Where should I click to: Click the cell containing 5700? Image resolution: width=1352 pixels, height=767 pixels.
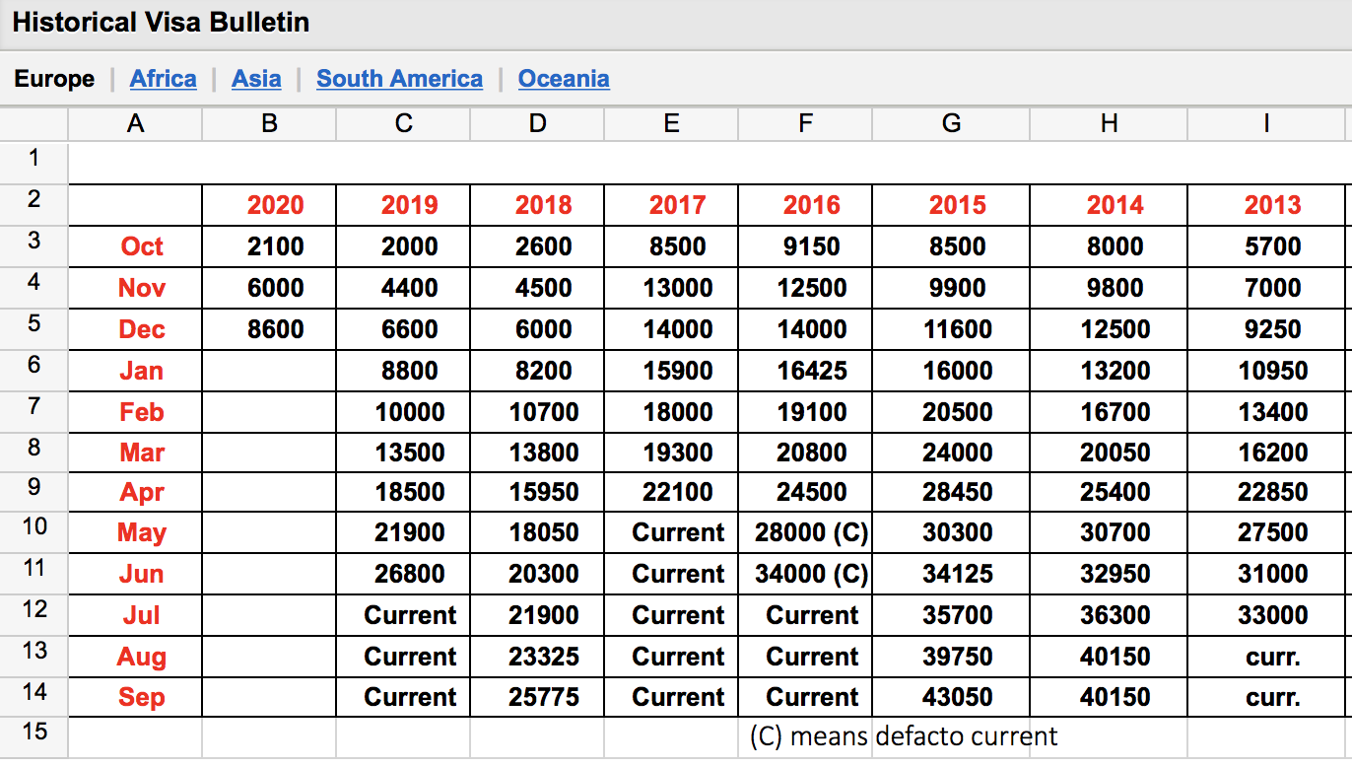coord(1266,246)
